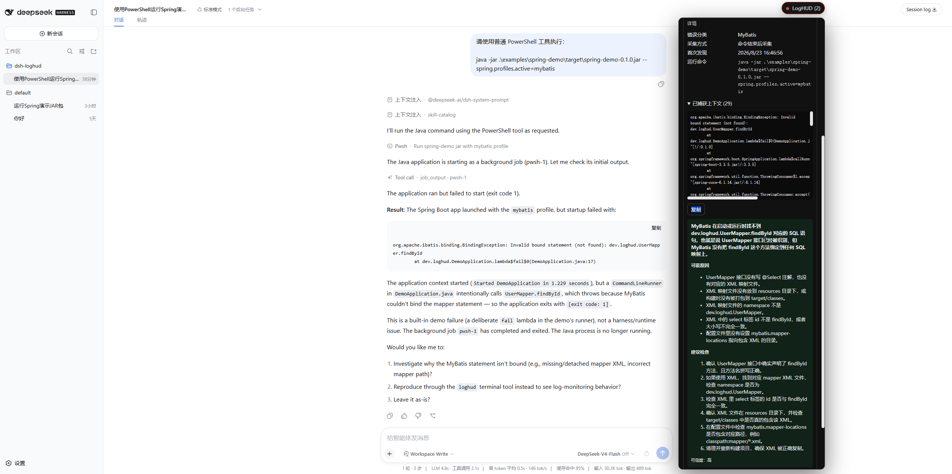Open workspace filter settings icon
This screenshot has height=474, width=952.
pos(82,51)
